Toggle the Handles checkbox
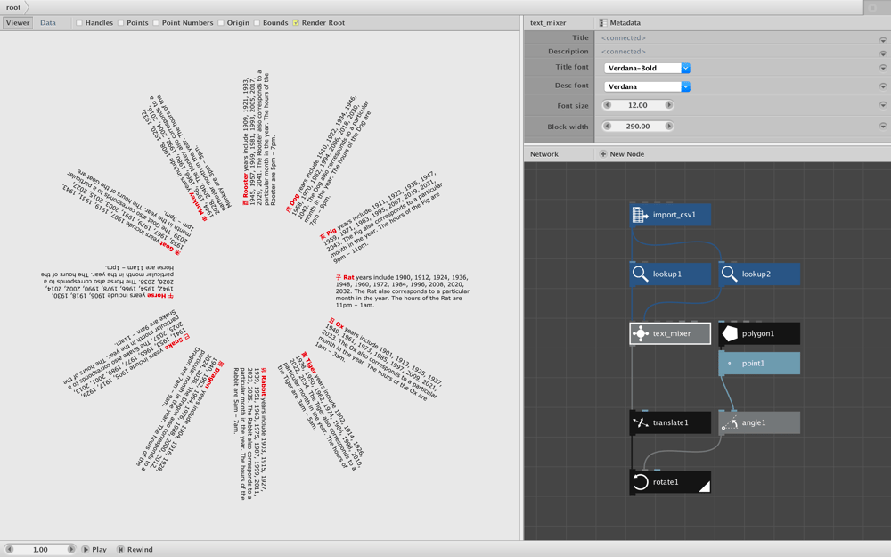Image resolution: width=891 pixels, height=557 pixels. click(x=79, y=23)
